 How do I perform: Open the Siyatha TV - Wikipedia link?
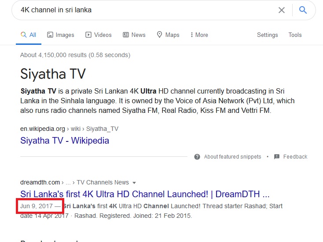65,141
